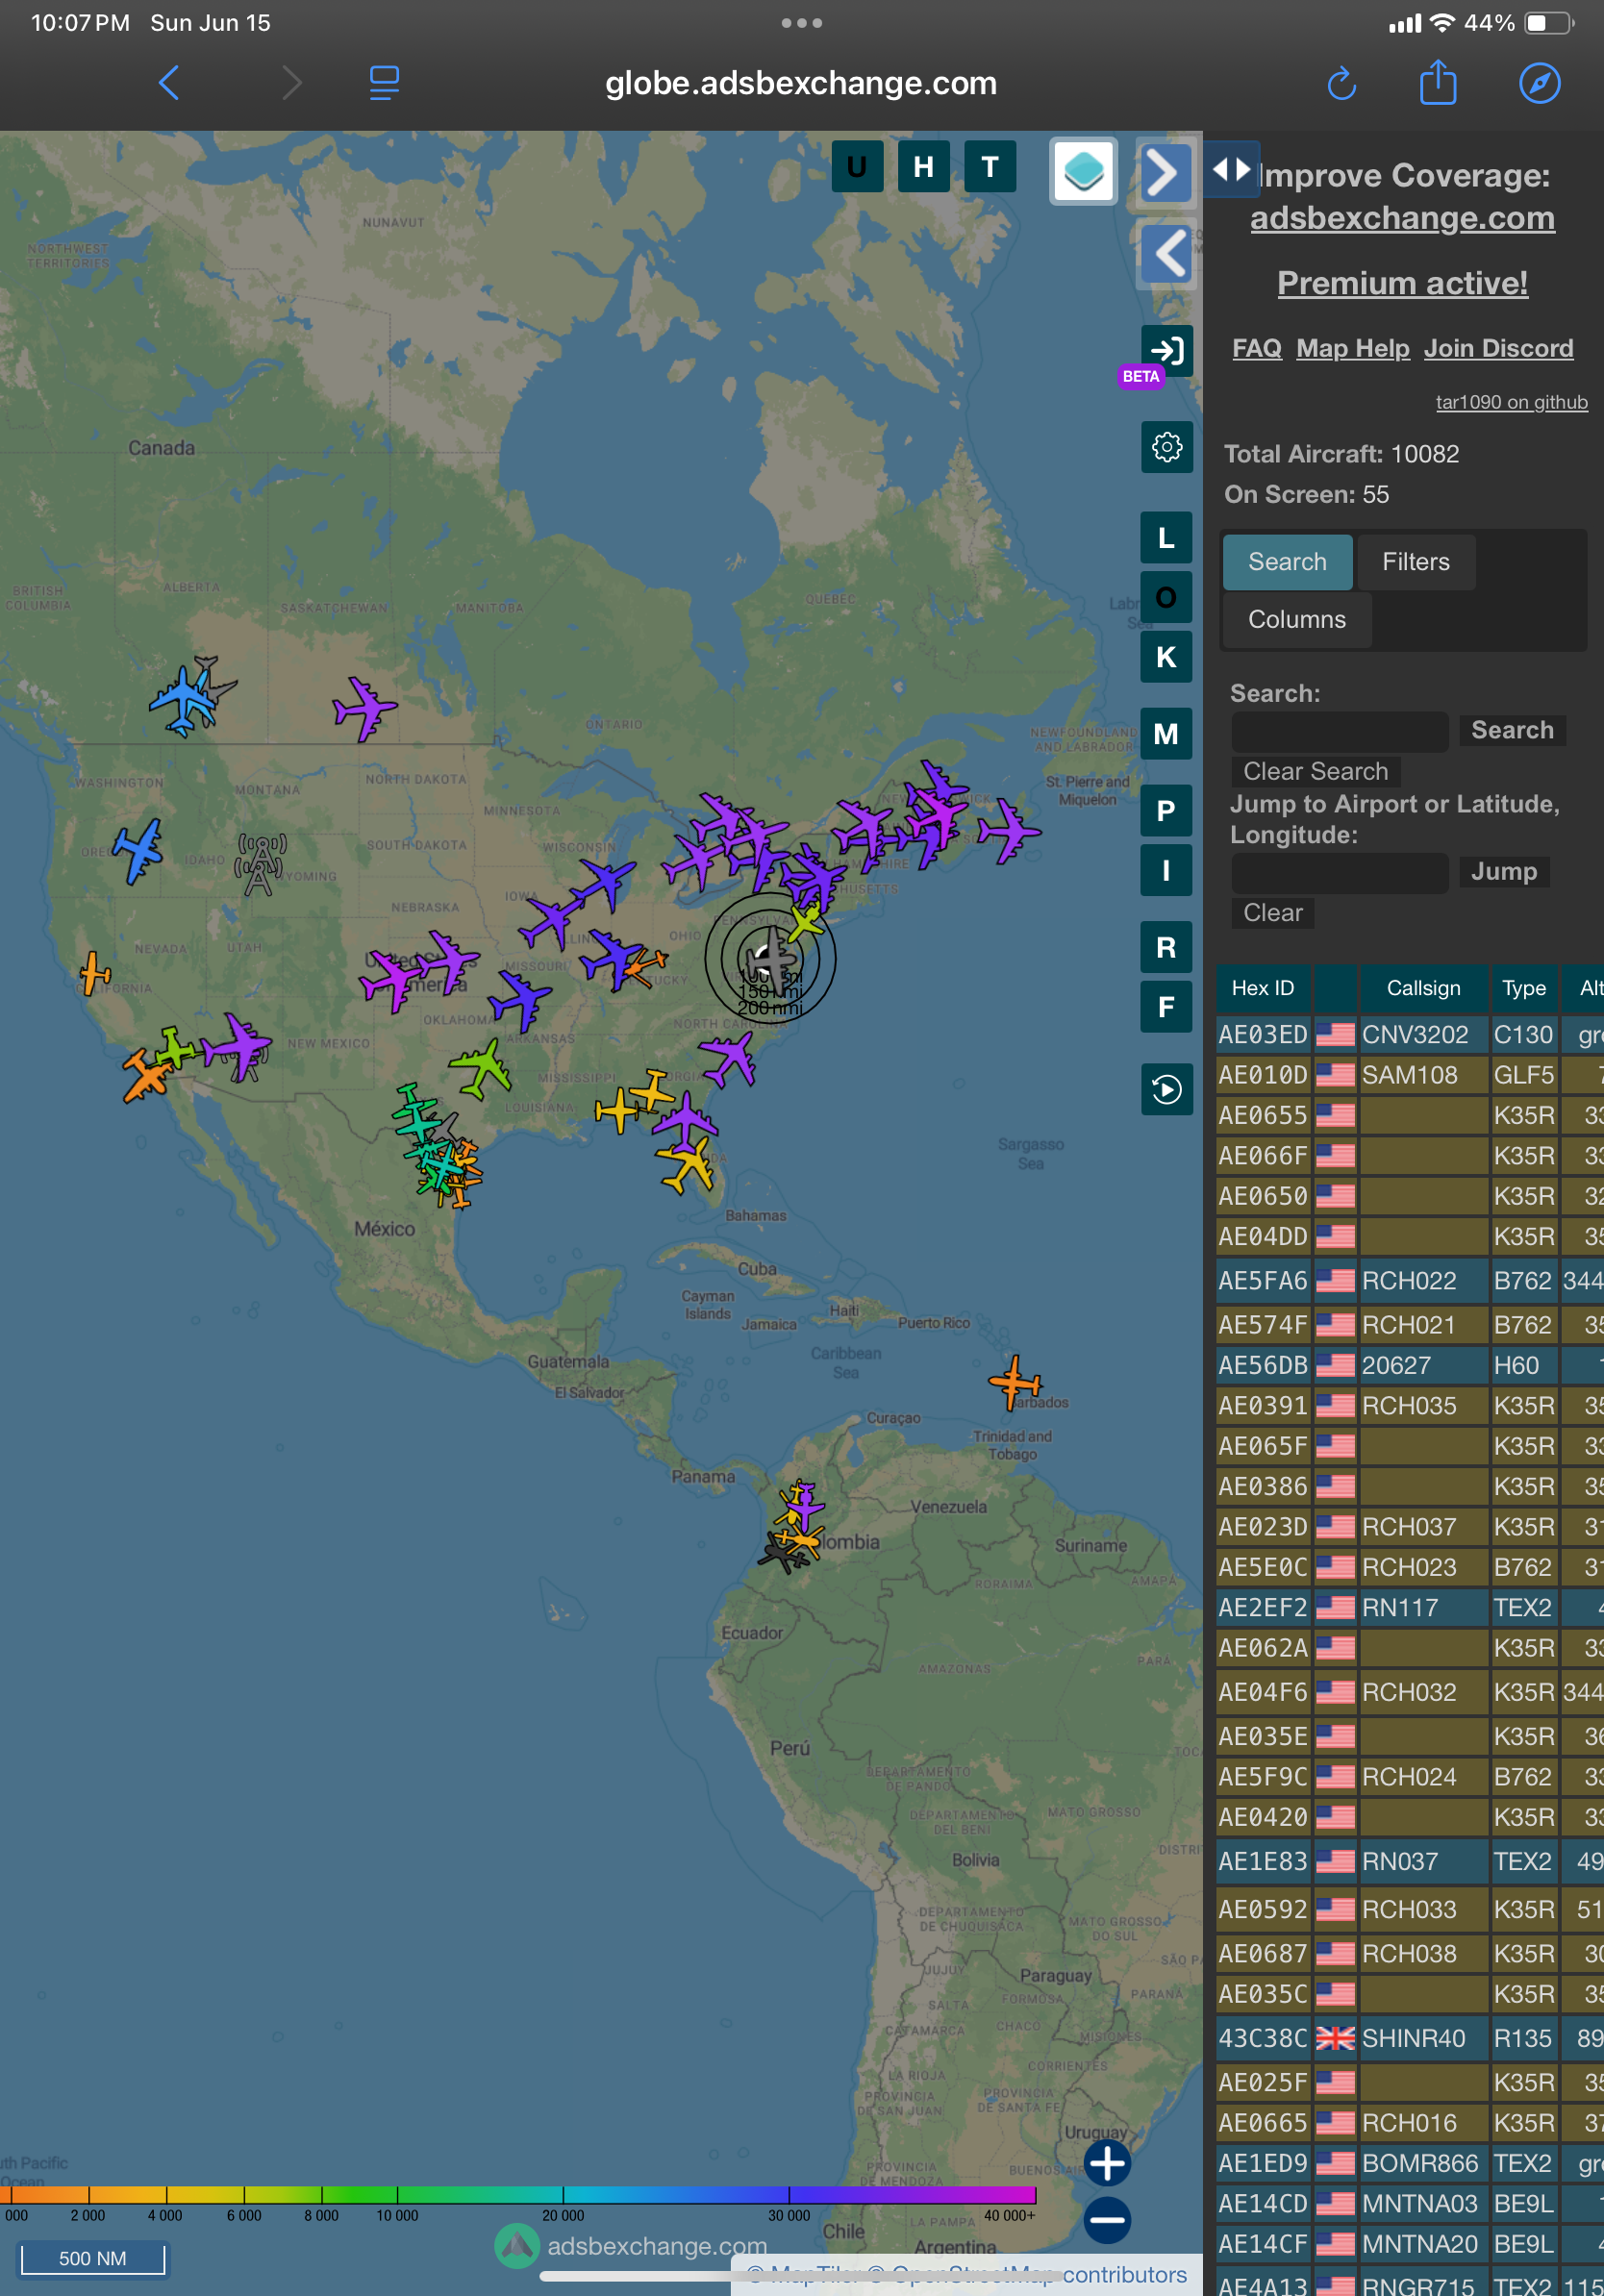Click the right chevron expand button
Screen dimensions: 1604x2296
tap(1166, 173)
